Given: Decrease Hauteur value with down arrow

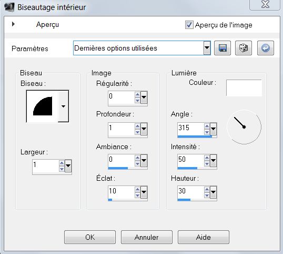Looking at the screenshot, I should [207, 196].
